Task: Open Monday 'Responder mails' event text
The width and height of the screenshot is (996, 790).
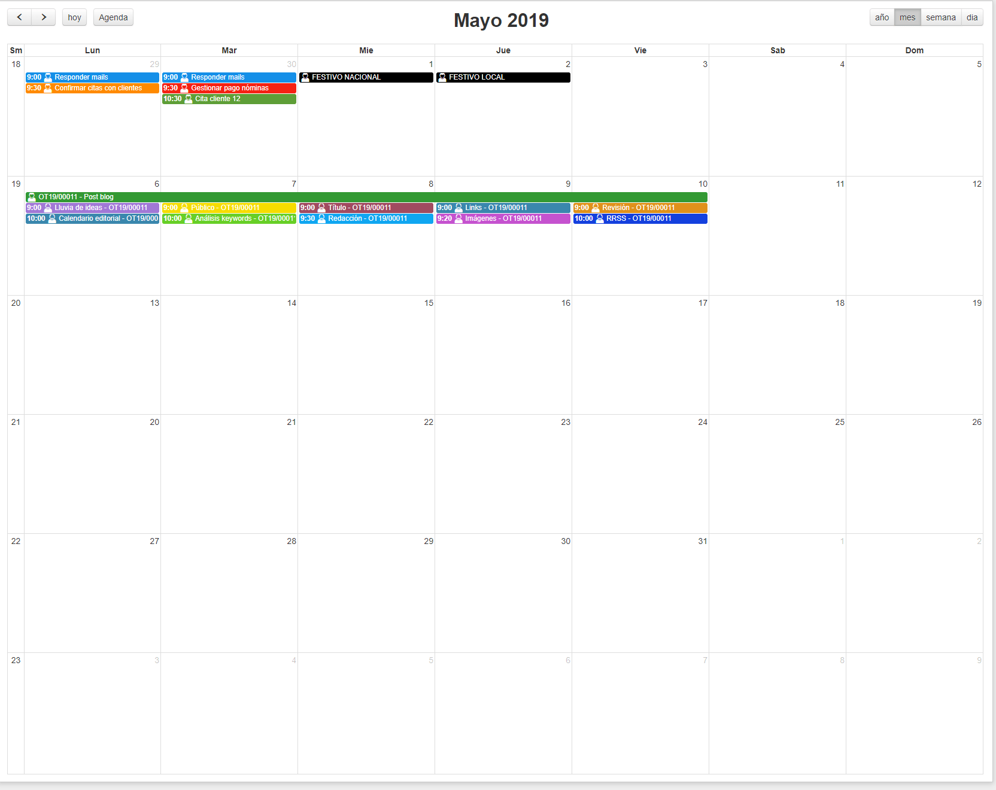Action: pyautogui.click(x=81, y=77)
